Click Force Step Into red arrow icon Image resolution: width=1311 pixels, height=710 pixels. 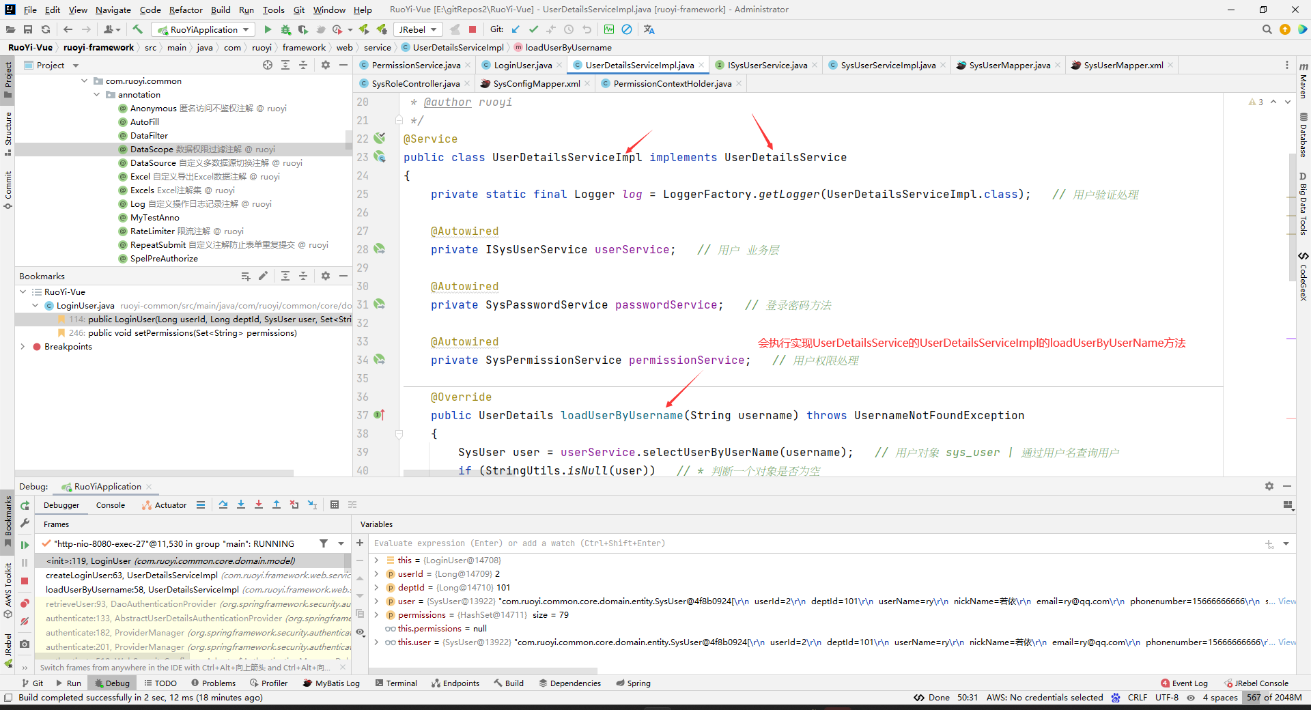coord(259,505)
